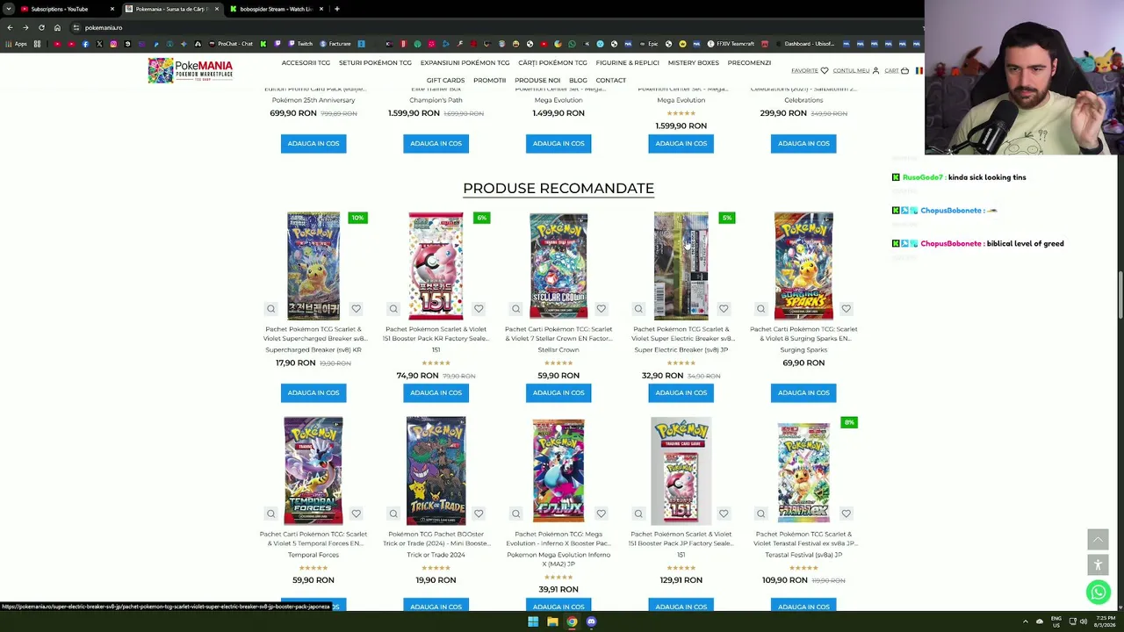Open the Precomenzi menu
Viewport: 1124px width, 632px height.
(749, 63)
